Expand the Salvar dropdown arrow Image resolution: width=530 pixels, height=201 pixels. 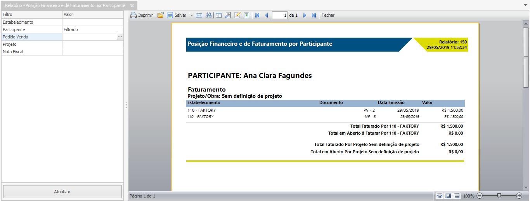point(192,16)
